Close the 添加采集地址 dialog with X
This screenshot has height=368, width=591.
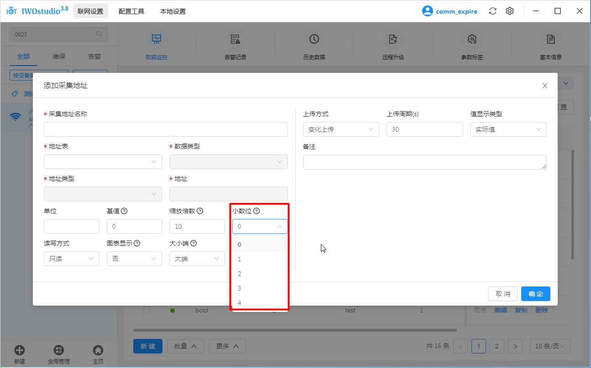544,86
